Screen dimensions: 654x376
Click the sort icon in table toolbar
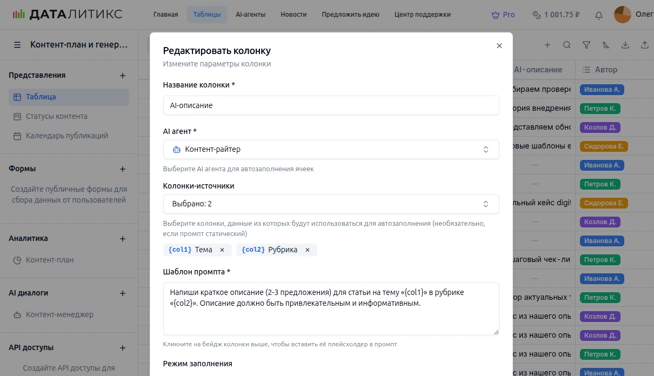605,45
